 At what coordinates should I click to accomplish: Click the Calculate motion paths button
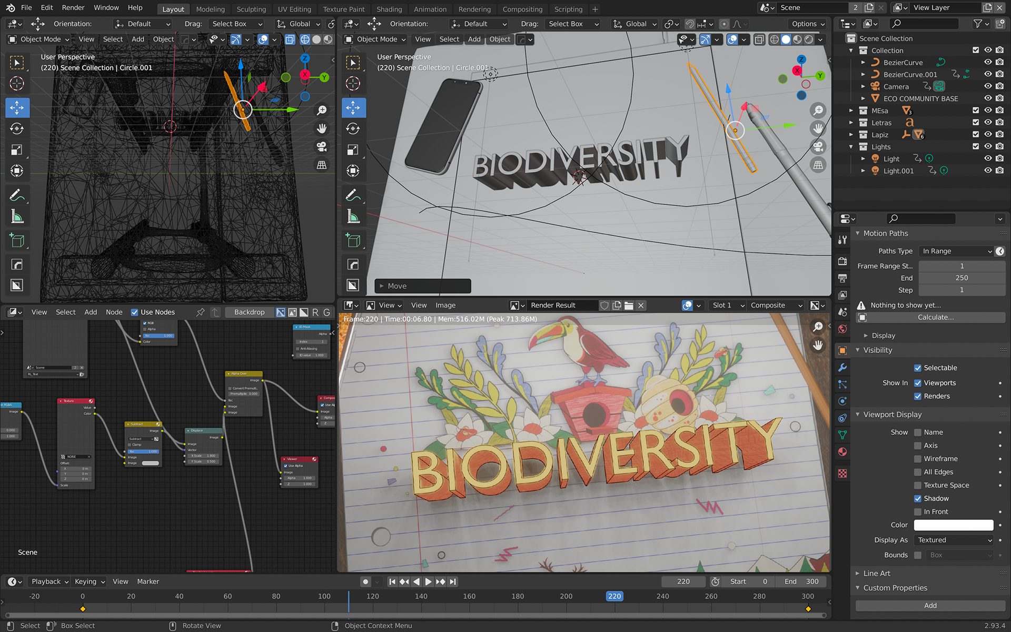point(935,318)
